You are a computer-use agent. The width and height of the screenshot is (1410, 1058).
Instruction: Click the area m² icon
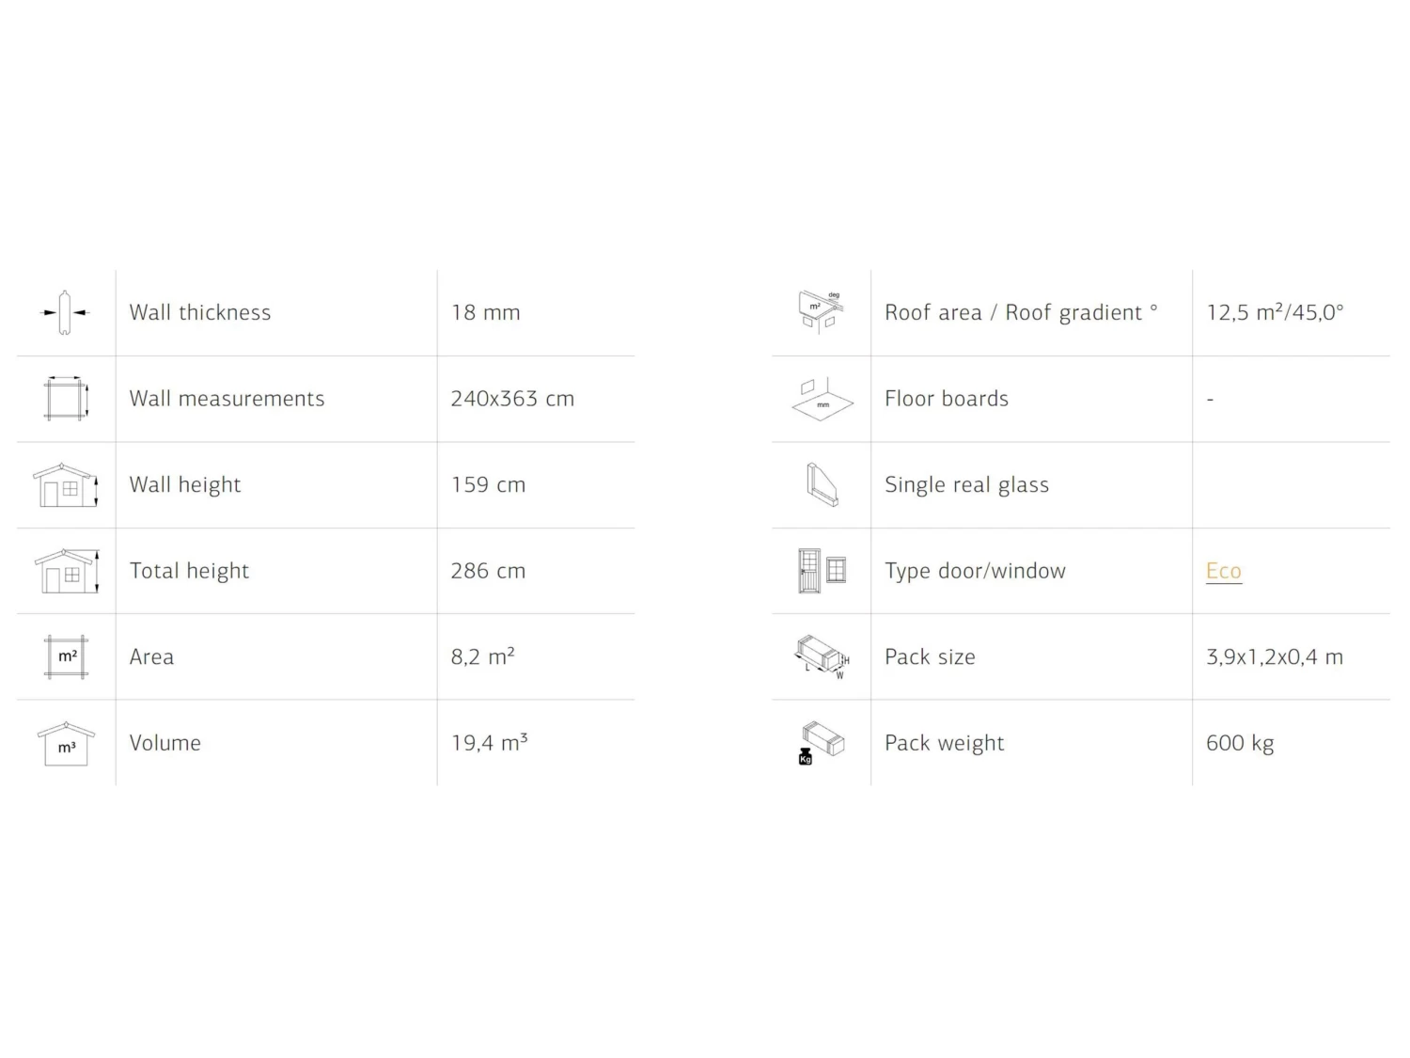pyautogui.click(x=67, y=656)
